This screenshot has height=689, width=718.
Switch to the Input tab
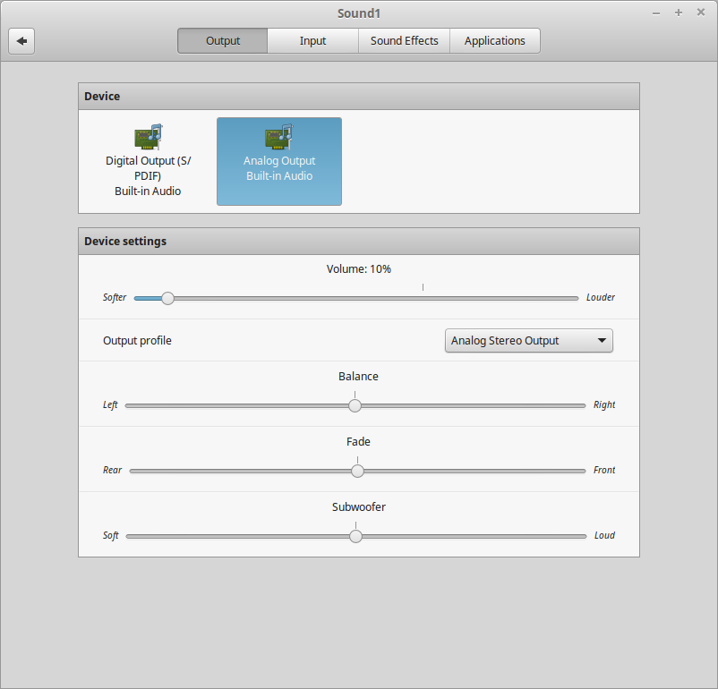(x=312, y=41)
